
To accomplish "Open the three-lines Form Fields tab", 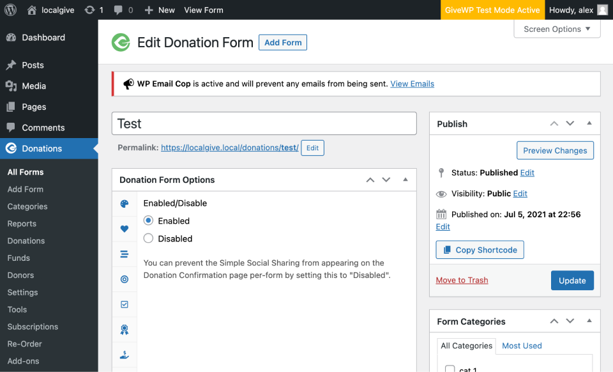I will 125,254.
